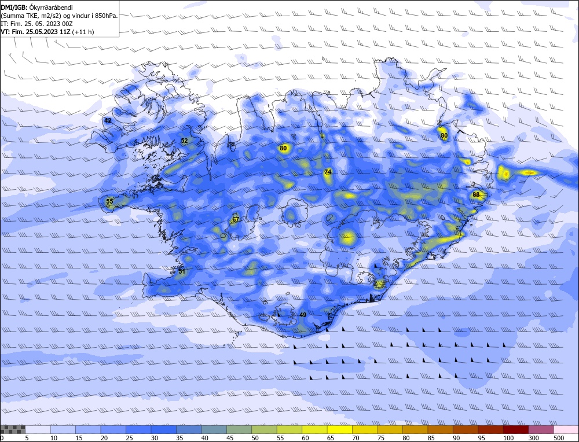Select the 35–40 legend color swatch
This screenshot has width=579, height=442.
(x=189, y=429)
